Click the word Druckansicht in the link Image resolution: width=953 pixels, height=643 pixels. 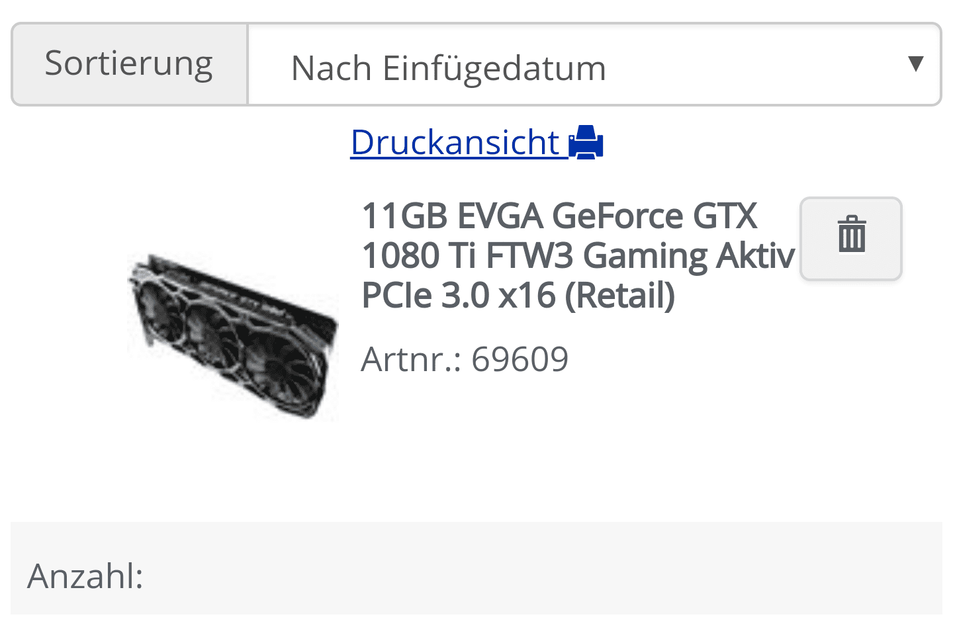point(455,142)
